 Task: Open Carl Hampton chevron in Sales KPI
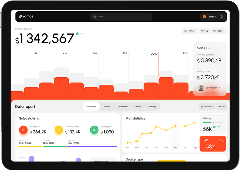[220, 88]
